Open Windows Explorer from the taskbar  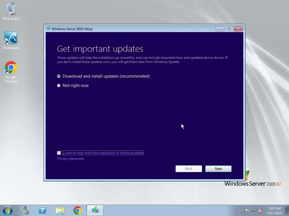pyautogui.click(x=60, y=210)
